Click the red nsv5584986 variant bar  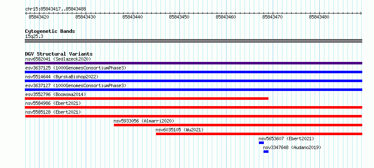[193, 107]
